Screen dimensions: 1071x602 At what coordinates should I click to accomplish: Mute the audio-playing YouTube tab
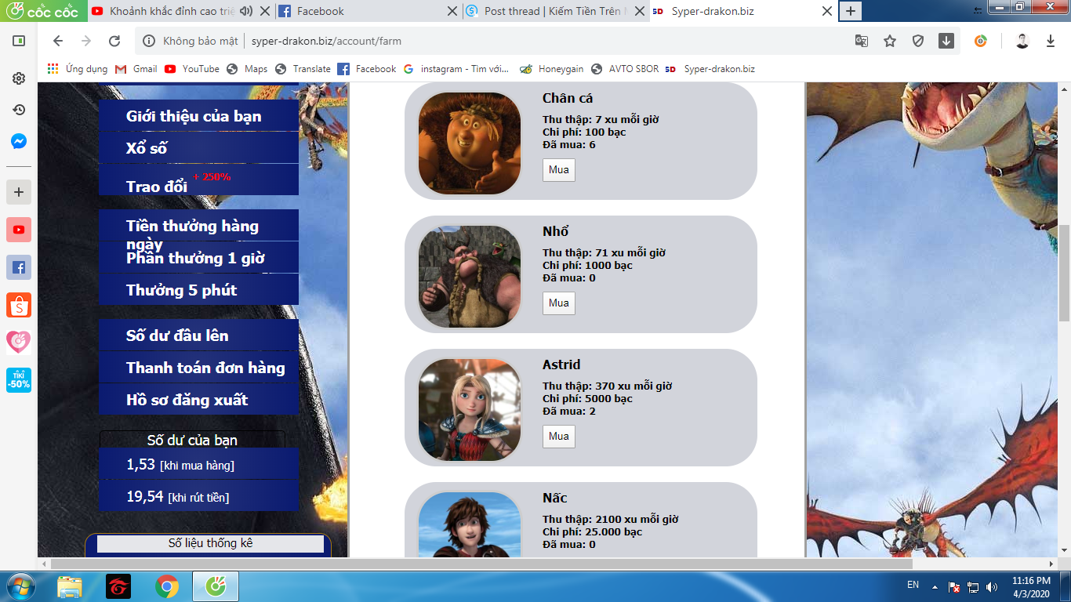(x=245, y=11)
